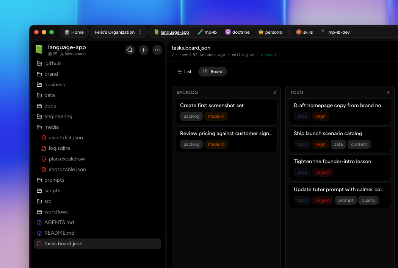The height and width of the screenshot is (268, 398).
Task: Click the log.sqlite database file icon
Action: pos(44,148)
